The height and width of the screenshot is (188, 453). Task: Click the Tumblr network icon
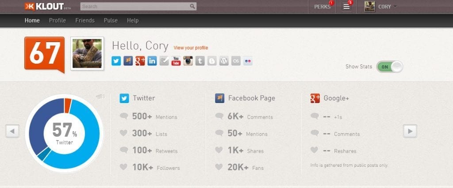200,61
